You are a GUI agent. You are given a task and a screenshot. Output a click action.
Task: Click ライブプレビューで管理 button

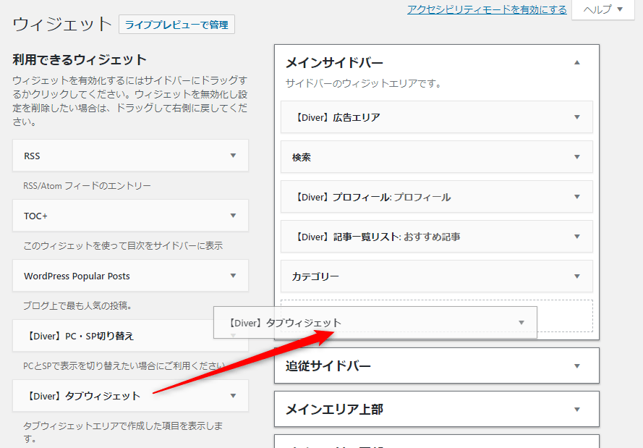pyautogui.click(x=176, y=25)
